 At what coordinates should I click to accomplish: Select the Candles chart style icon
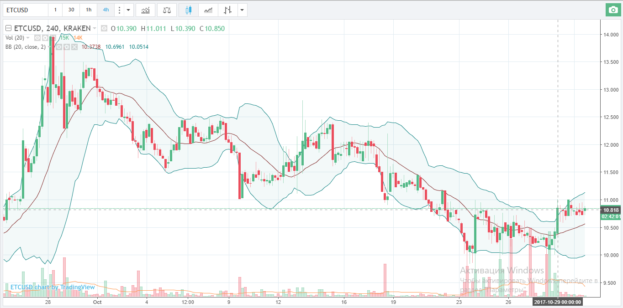[x=189, y=10]
